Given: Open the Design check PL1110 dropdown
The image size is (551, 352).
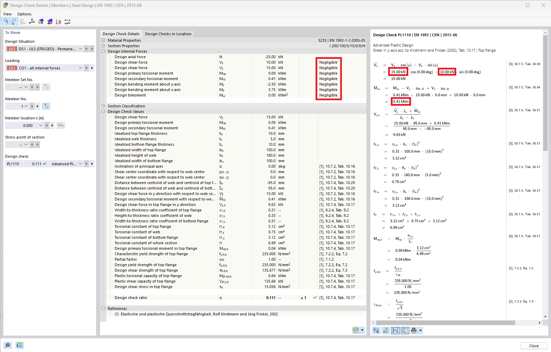Looking at the screenshot, I should 80,164.
